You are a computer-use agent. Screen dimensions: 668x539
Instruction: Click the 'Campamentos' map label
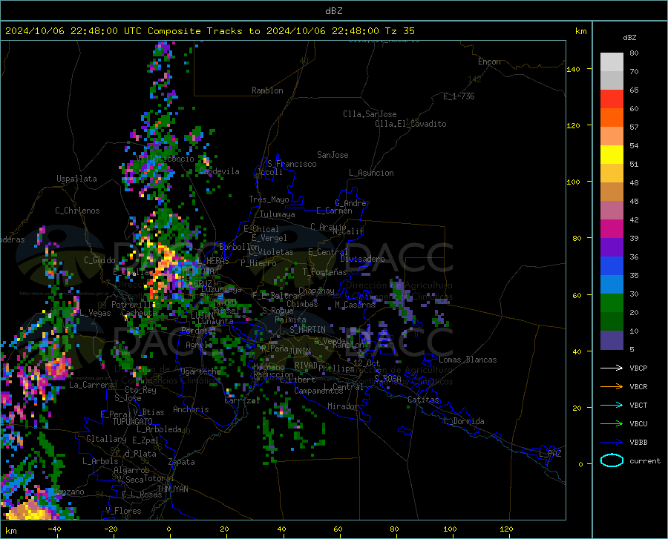tap(318, 391)
